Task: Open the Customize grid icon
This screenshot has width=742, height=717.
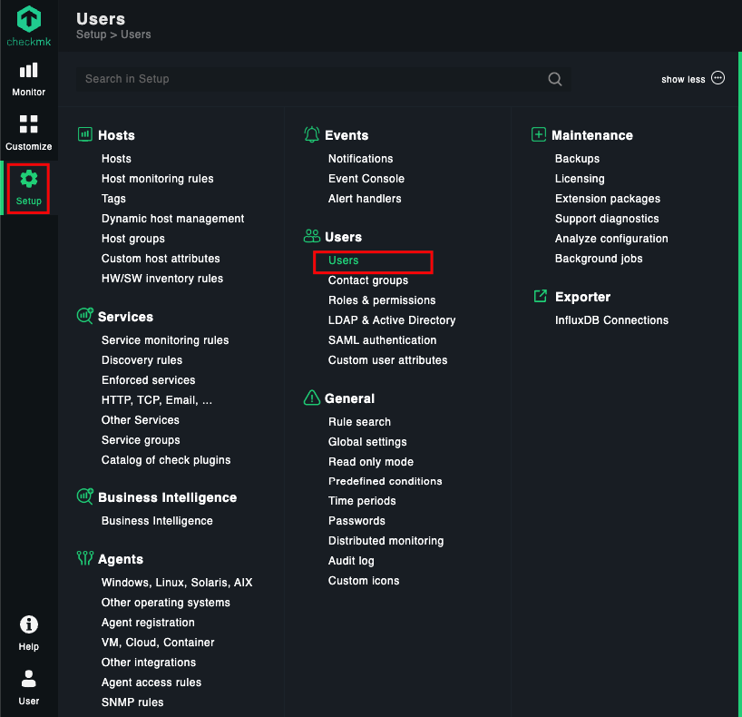Action: (28, 124)
